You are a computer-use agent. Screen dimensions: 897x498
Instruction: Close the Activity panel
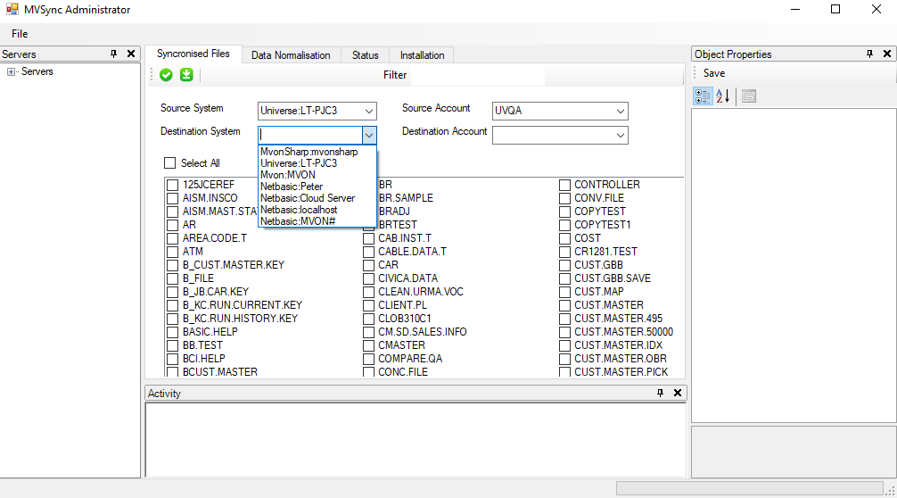(678, 393)
